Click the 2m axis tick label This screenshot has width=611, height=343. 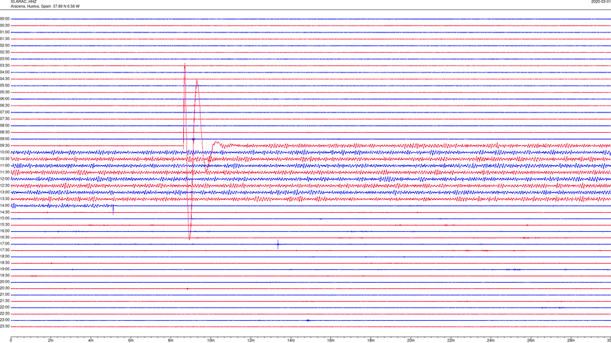(x=51, y=340)
